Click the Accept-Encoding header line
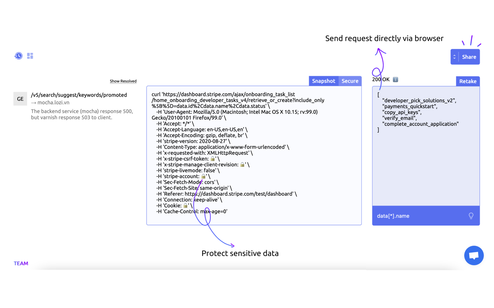The height and width of the screenshot is (308, 494). 202,135
